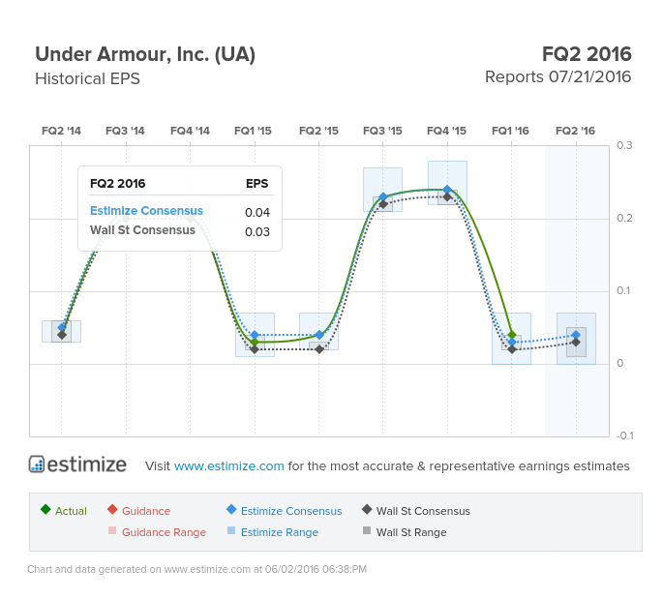Toggle the Estimize Consensus legend entry
The image size is (663, 600).
[x=285, y=511]
